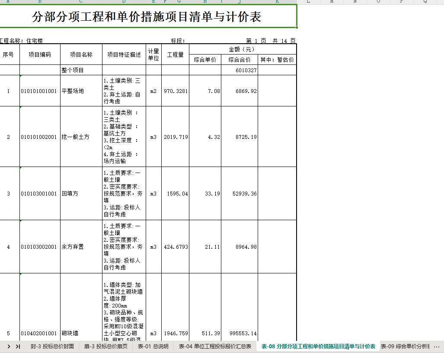Screen dimensions: 444x353
Task: Switch to the 表-09 综合单价分析表 sheet
Action: (x=405, y=346)
